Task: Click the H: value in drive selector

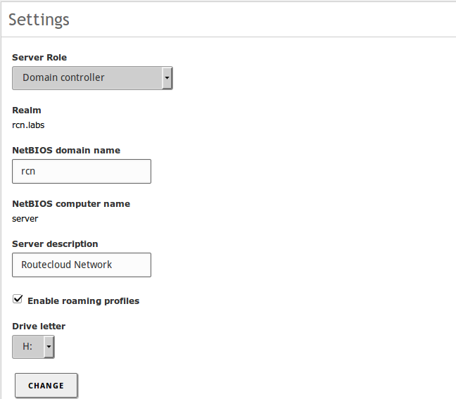Action: [x=27, y=346]
